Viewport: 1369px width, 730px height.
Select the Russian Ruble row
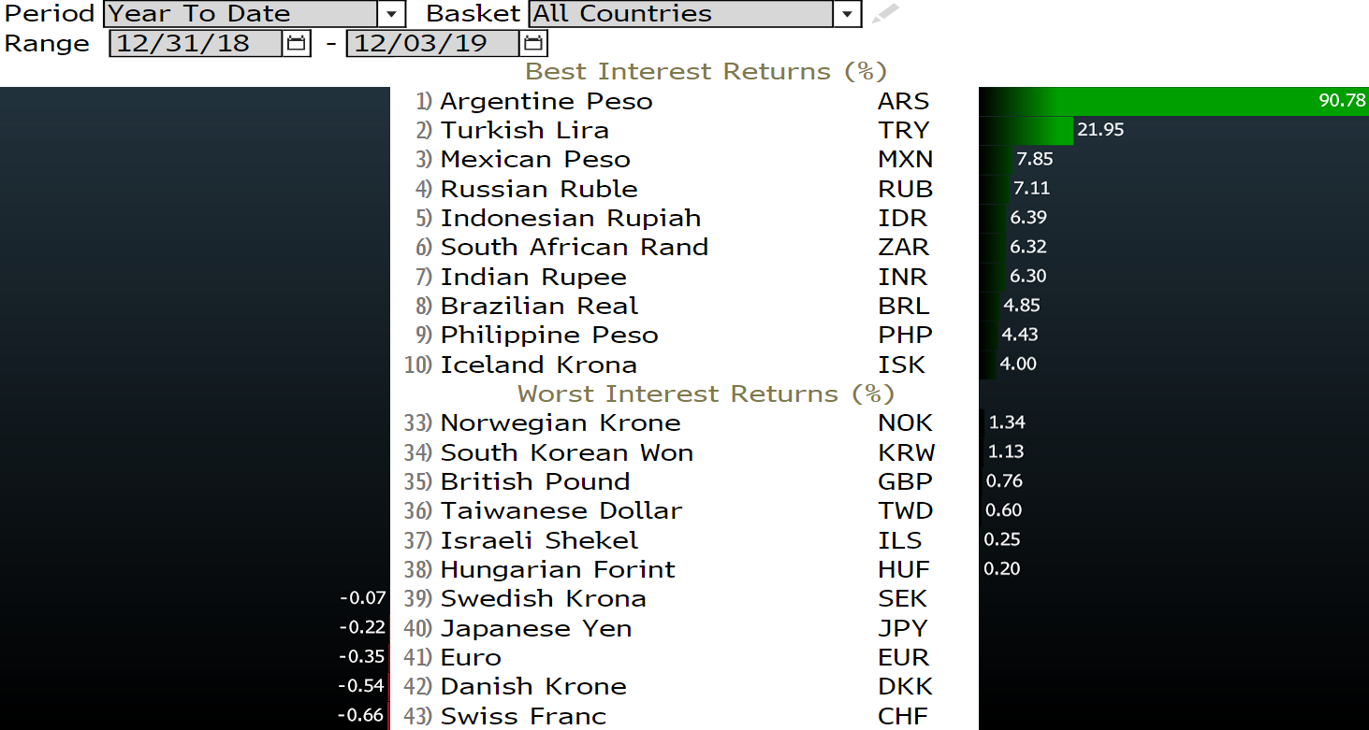[x=684, y=189]
